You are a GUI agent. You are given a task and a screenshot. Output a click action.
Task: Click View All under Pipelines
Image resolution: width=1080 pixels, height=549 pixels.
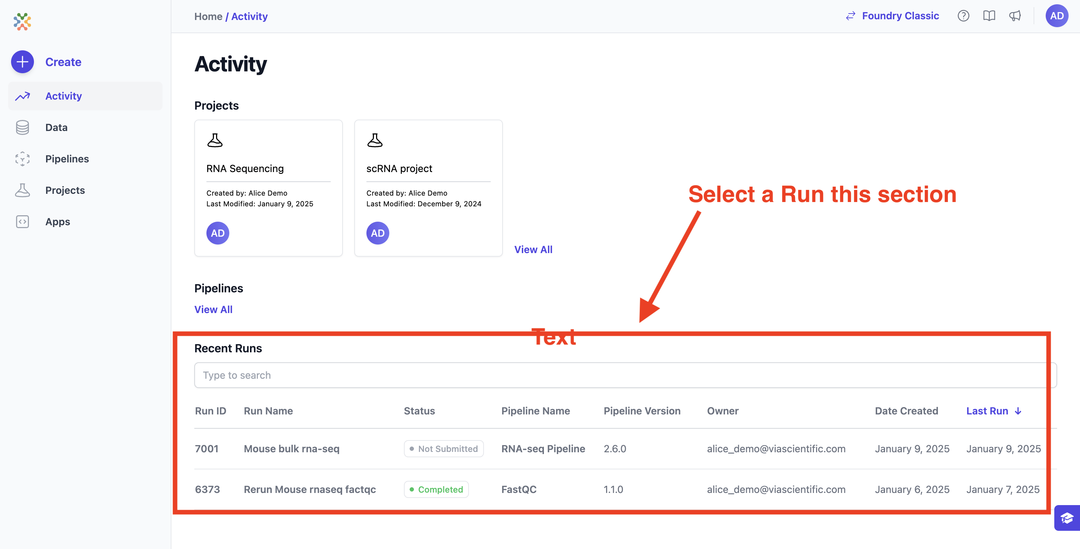coord(213,309)
